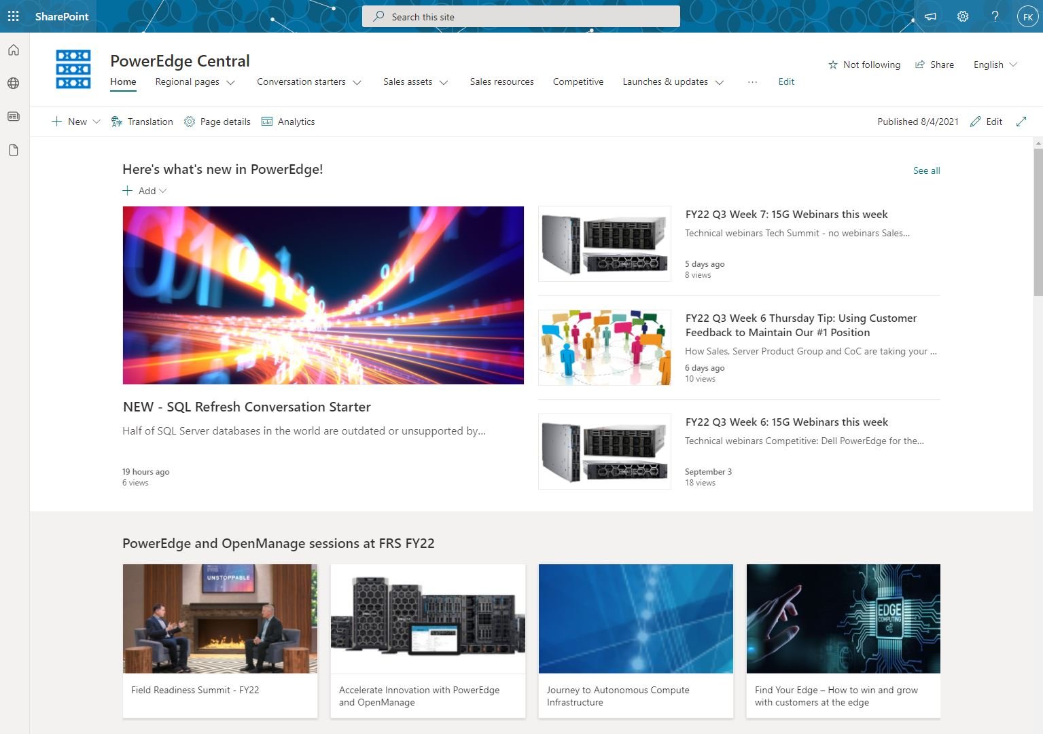Click the Published 8/4/2021 status text
1043x734 pixels.
click(918, 122)
